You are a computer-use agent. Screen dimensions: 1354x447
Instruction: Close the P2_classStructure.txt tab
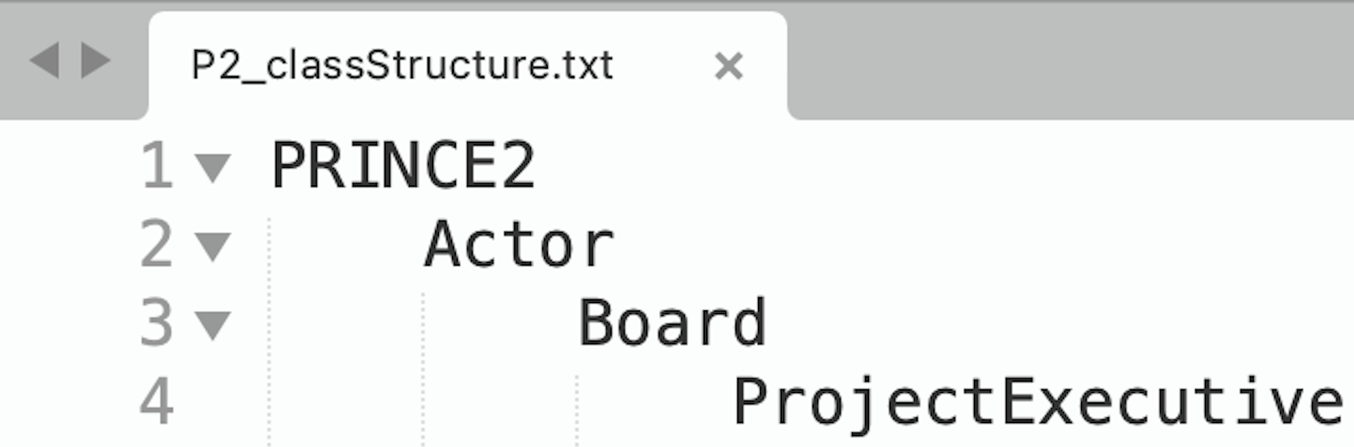(x=728, y=66)
